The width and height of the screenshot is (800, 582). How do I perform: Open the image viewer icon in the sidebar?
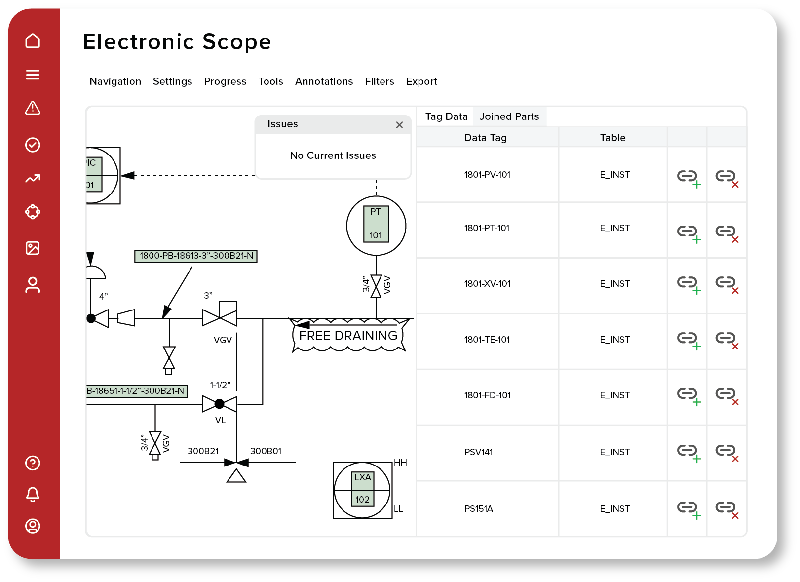point(33,248)
